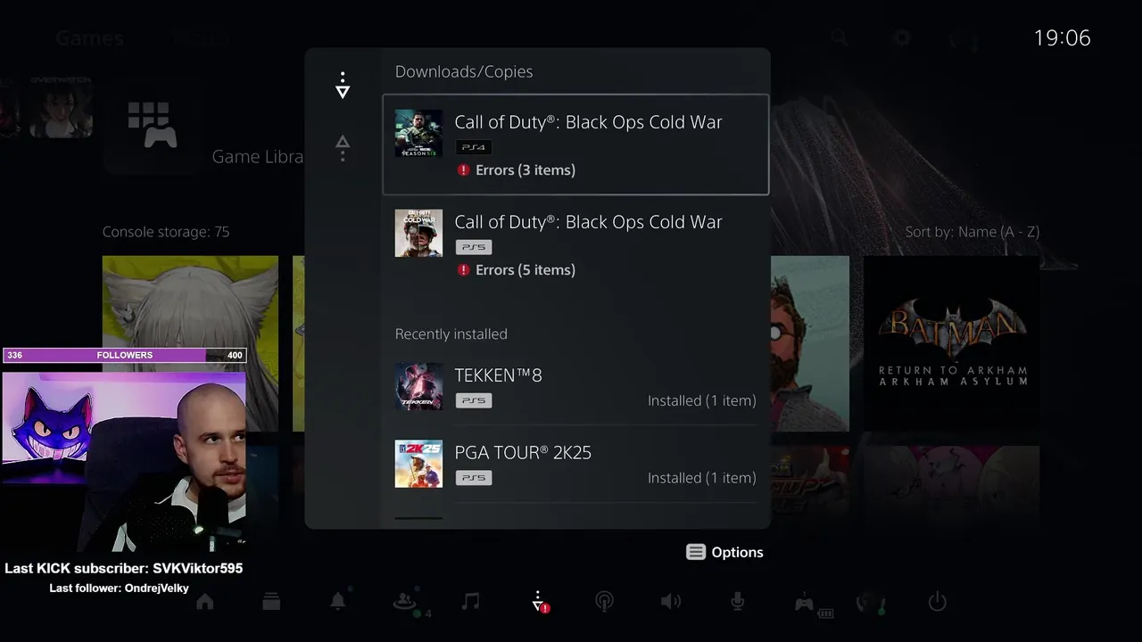1142x642 pixels.
Task: Click PGA TOUR's Installed (1 item) text
Action: pyautogui.click(x=701, y=478)
